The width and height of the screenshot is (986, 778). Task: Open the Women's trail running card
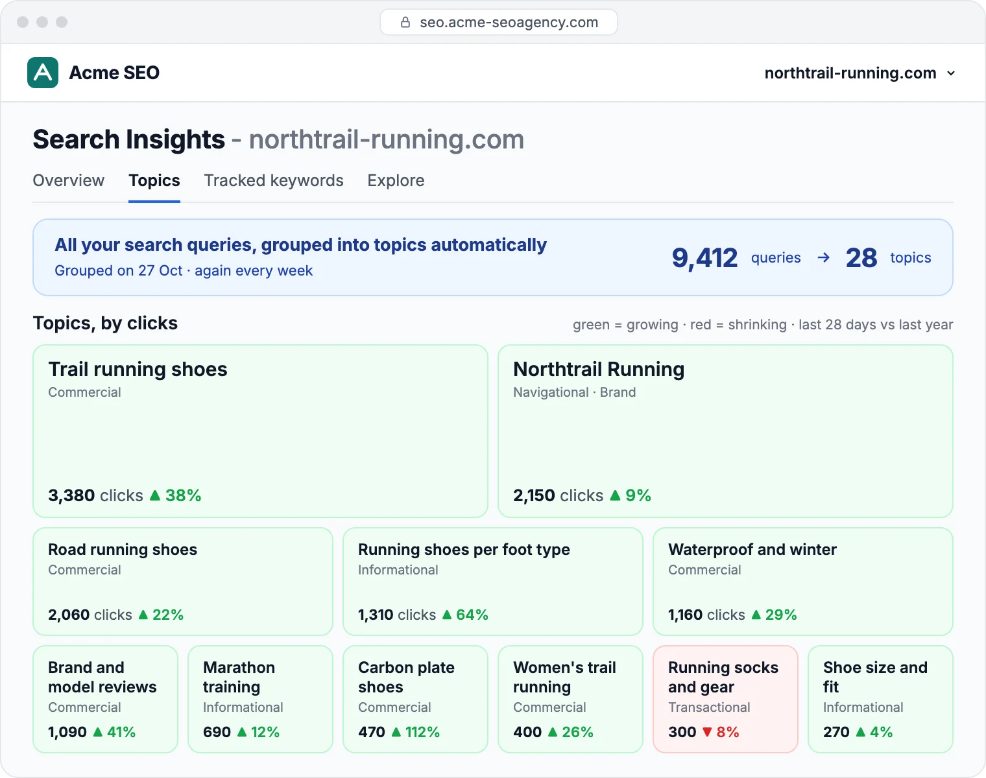(570, 699)
